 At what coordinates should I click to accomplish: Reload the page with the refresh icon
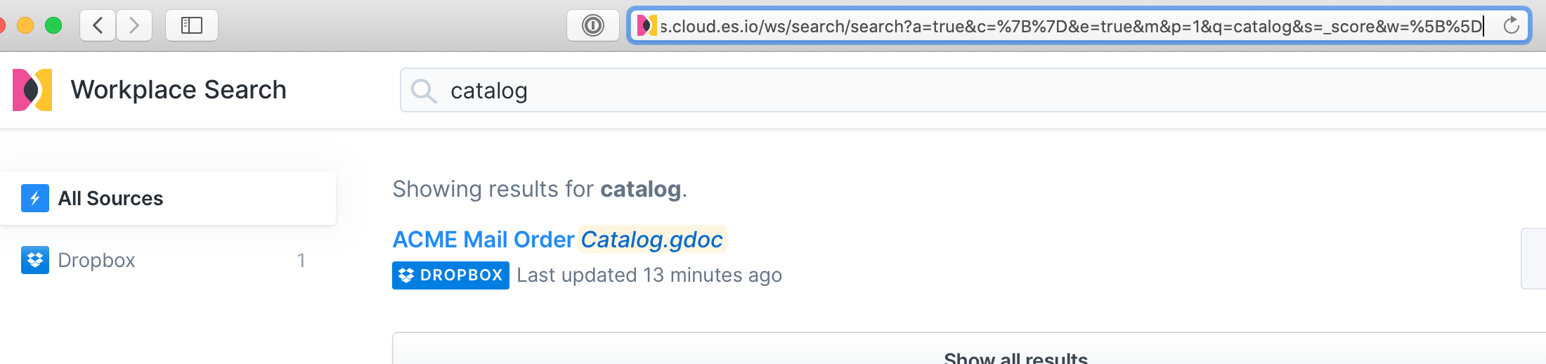1512,26
